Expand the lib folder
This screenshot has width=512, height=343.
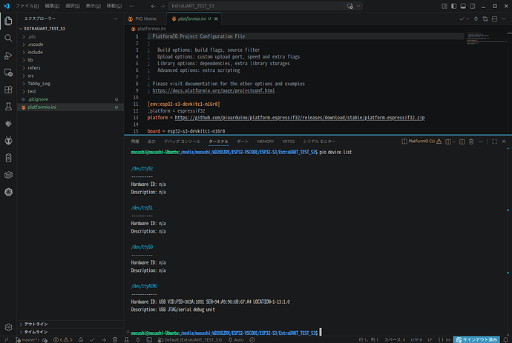pos(70,60)
